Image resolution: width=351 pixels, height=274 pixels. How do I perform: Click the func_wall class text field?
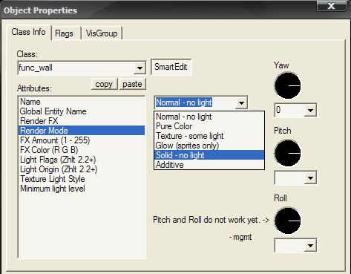point(76,68)
